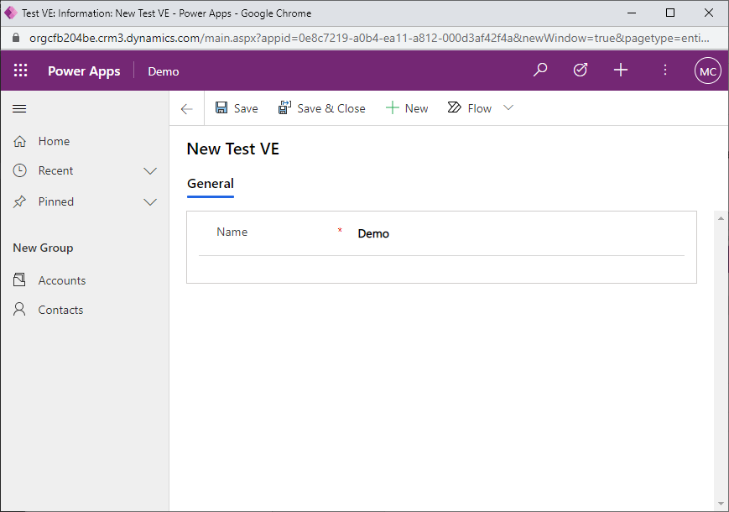This screenshot has width=729, height=512.
Task: Click the search magnifier icon
Action: pos(540,71)
